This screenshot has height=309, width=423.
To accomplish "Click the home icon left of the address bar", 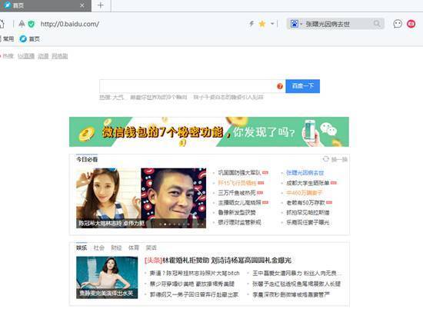I will (x=2, y=24).
